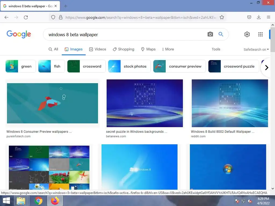View site security via the padlock icon
Viewport: 275px width, 206px height.
pos(61,17)
